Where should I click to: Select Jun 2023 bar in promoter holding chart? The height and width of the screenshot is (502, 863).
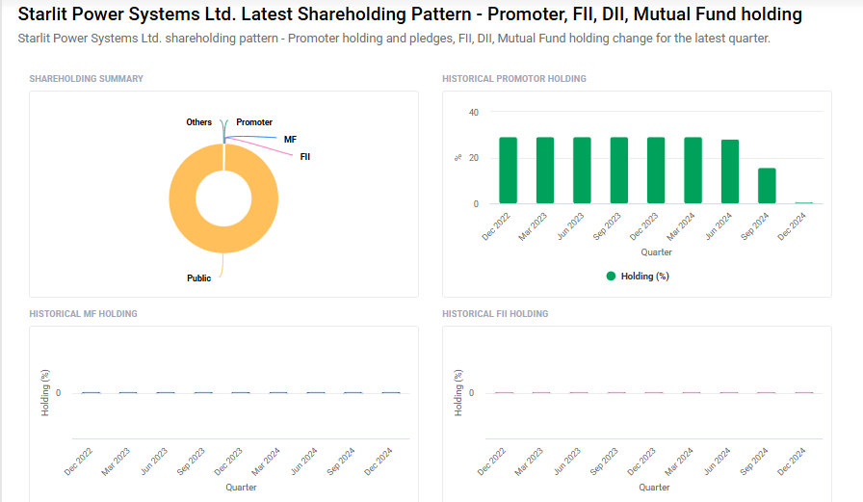click(x=582, y=171)
